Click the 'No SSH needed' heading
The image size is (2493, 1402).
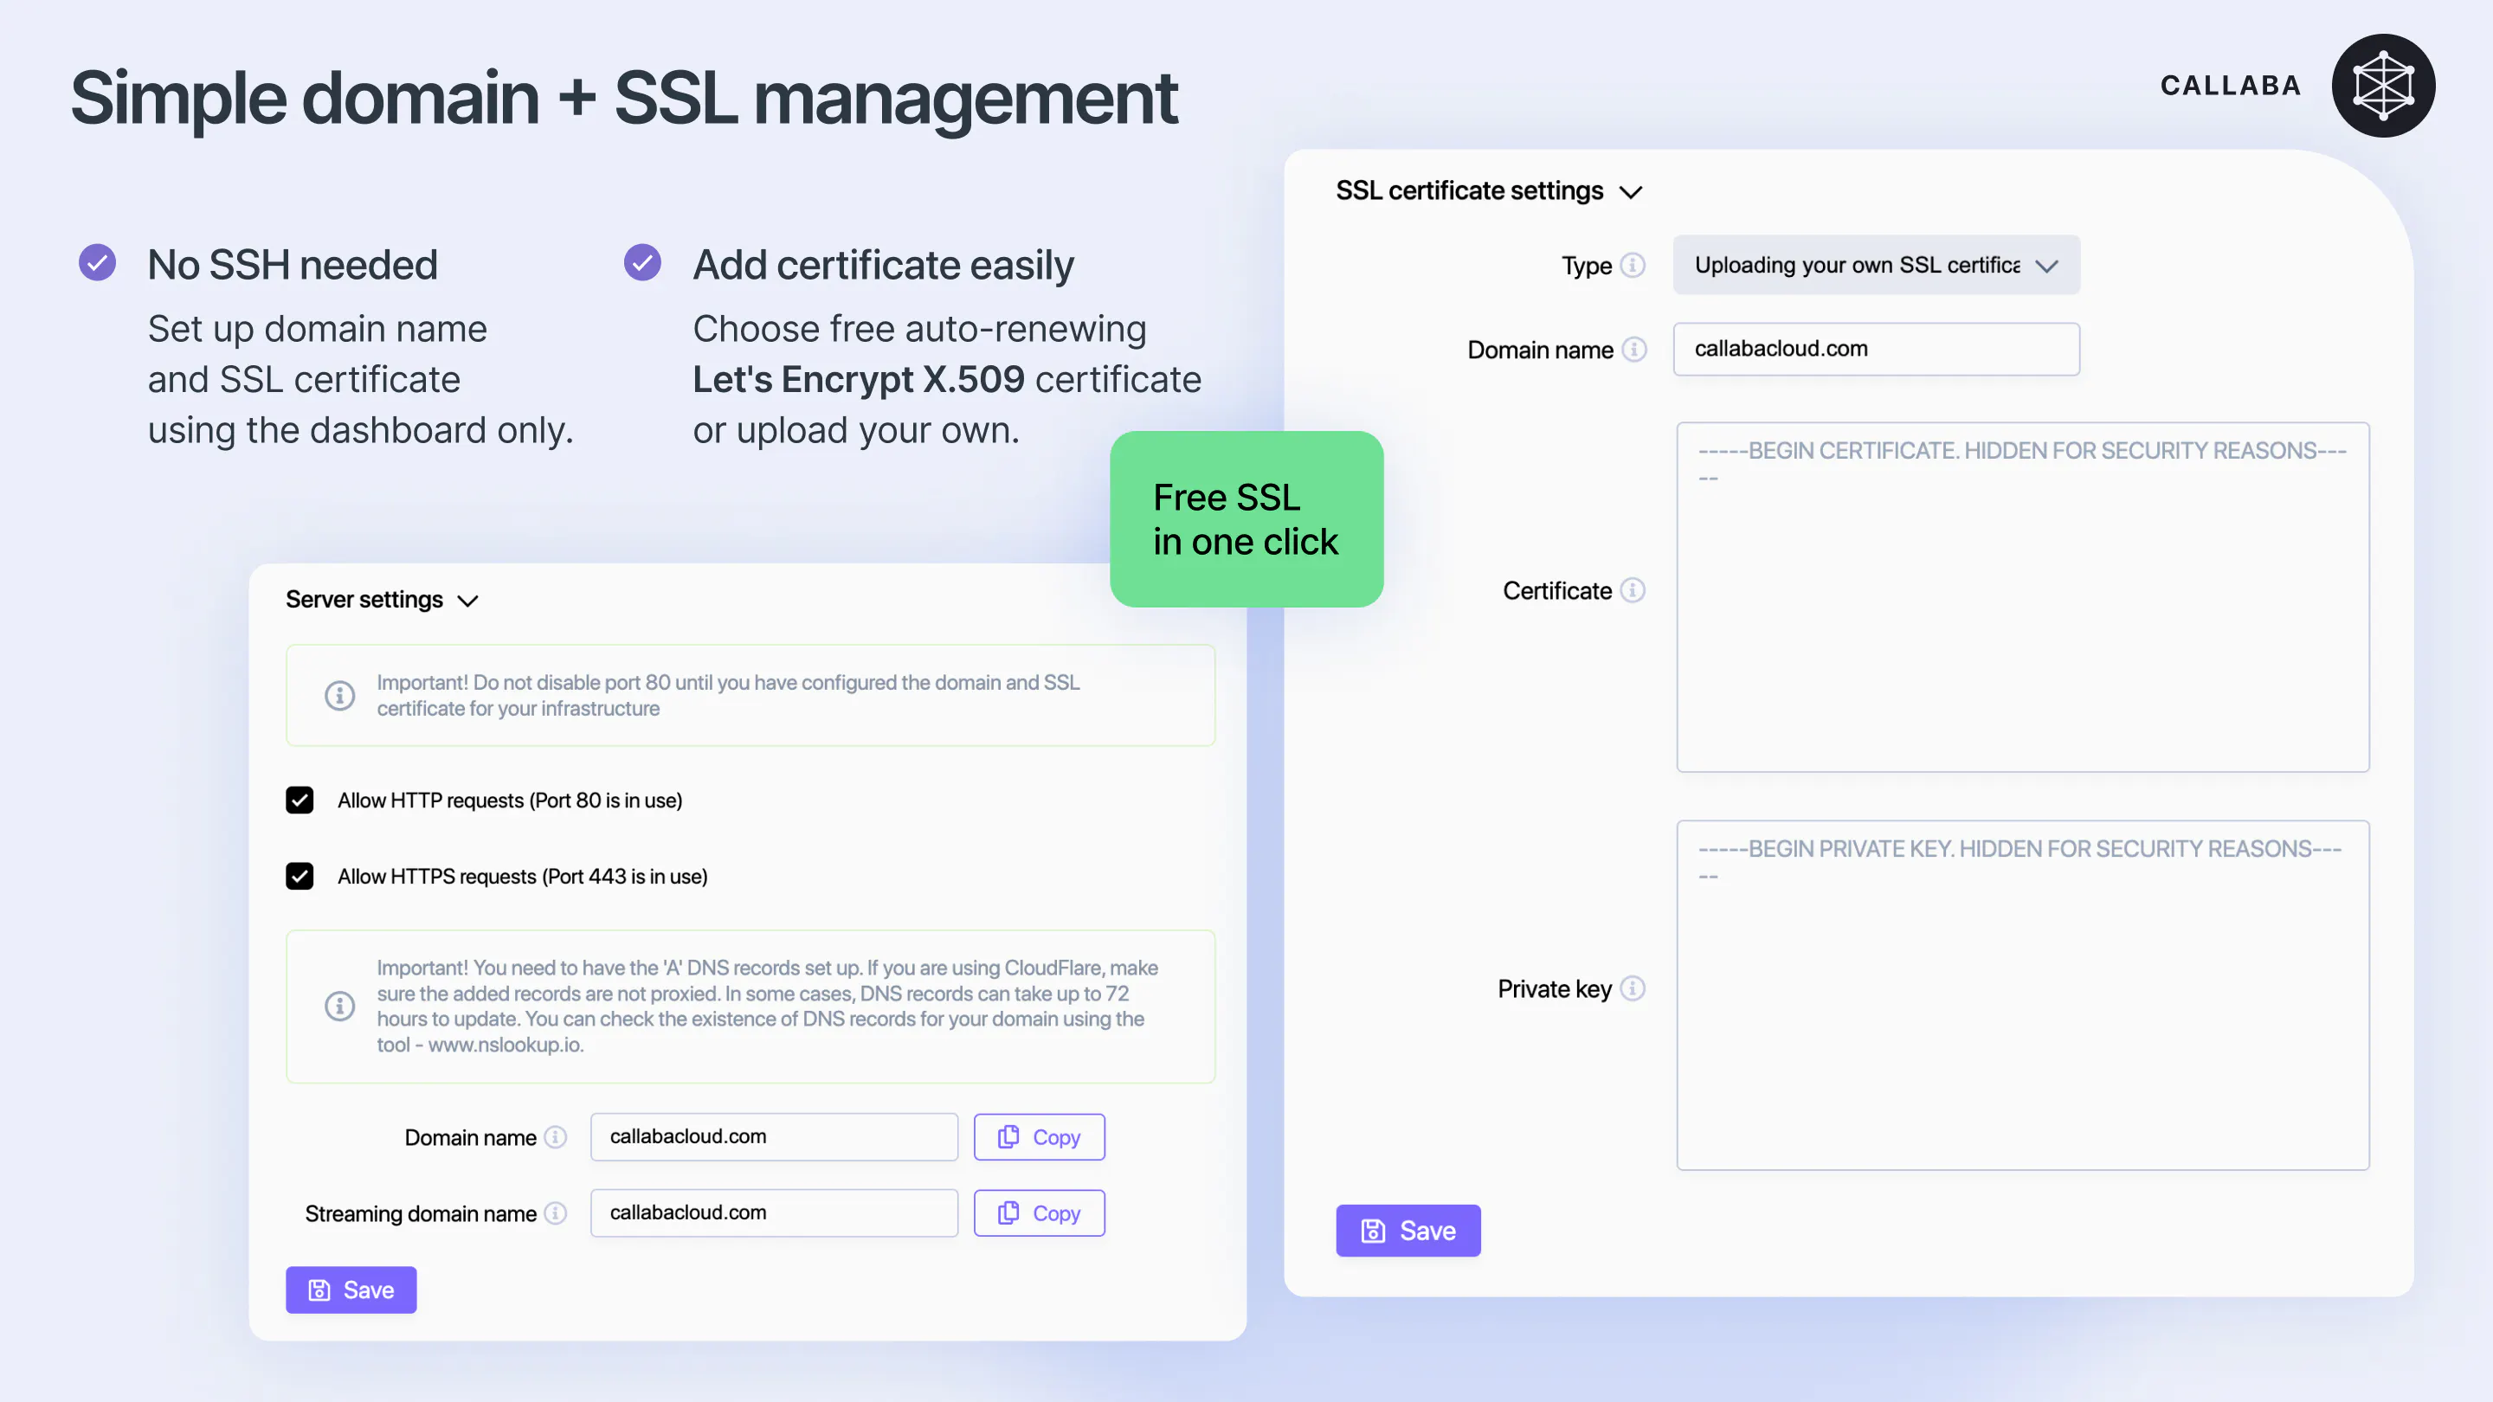[x=293, y=264]
